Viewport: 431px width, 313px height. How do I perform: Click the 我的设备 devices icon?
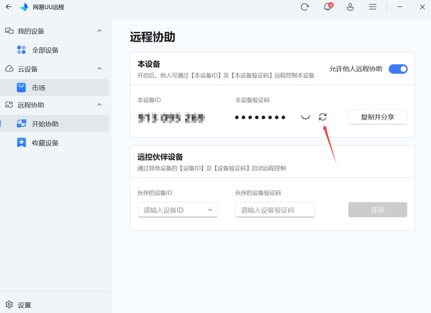[9, 31]
